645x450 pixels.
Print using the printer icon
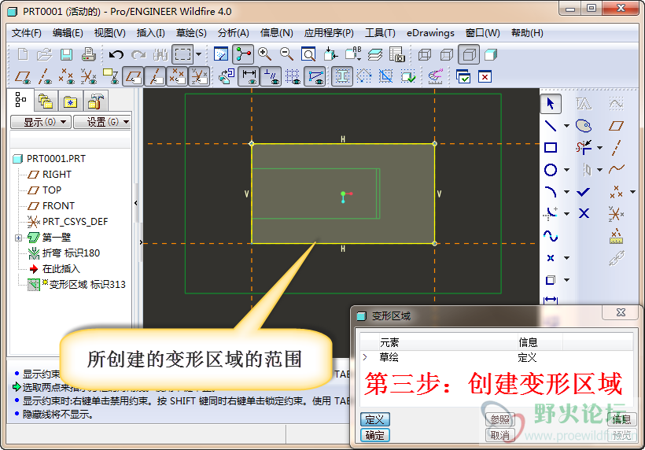tap(88, 54)
